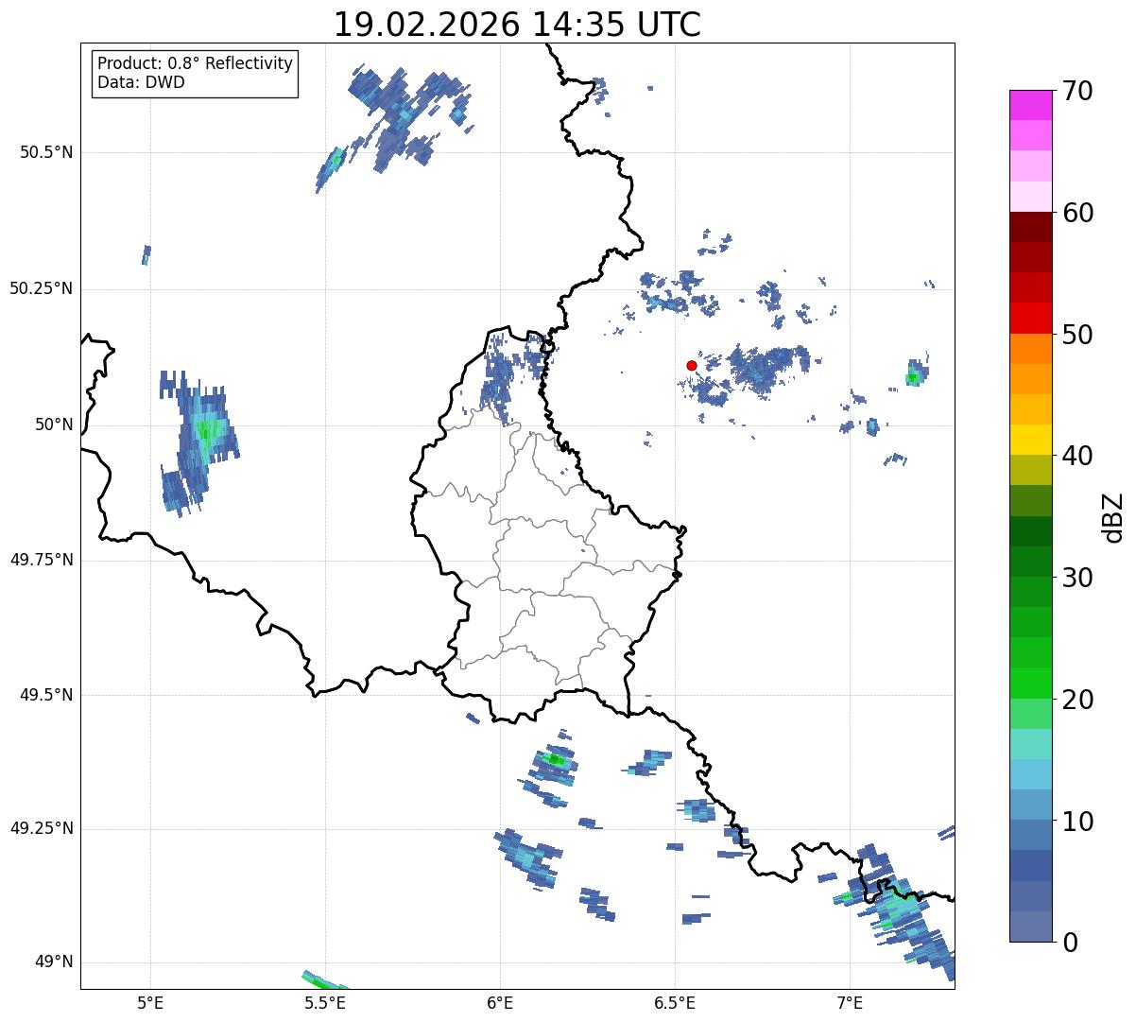This screenshot has width=1136, height=1022.
Task: Click the 50.5°N latitude label
Action: point(46,152)
